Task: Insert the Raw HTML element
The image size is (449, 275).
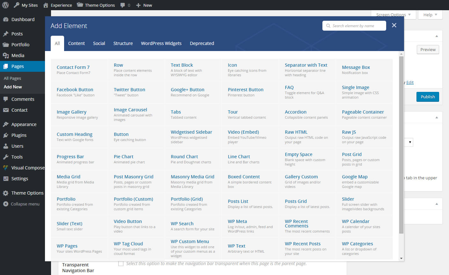Action: [x=307, y=137]
